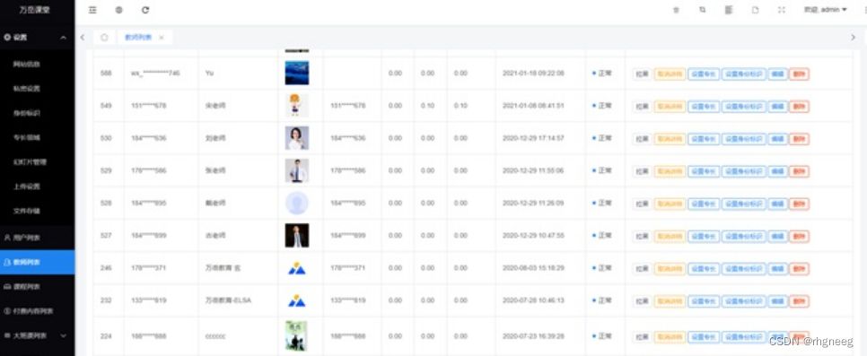Open 幻灯片管理 in the sidebar
This screenshot has width=867, height=356.
[30, 162]
